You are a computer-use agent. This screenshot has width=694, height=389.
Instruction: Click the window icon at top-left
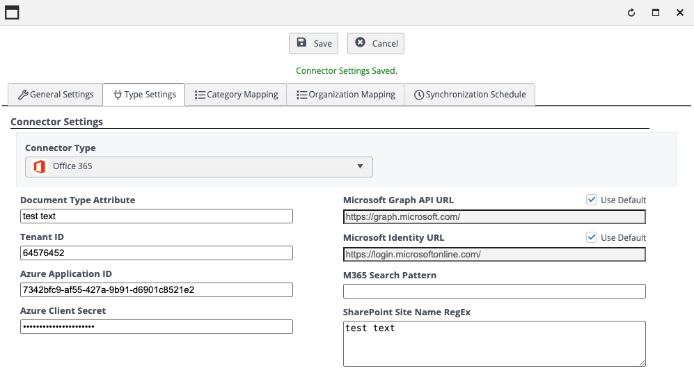[12, 13]
